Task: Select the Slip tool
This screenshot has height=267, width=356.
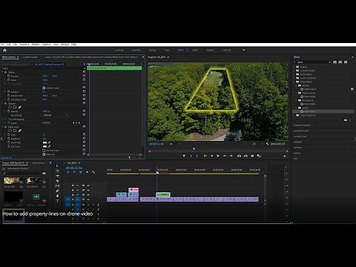Action: (57, 185)
